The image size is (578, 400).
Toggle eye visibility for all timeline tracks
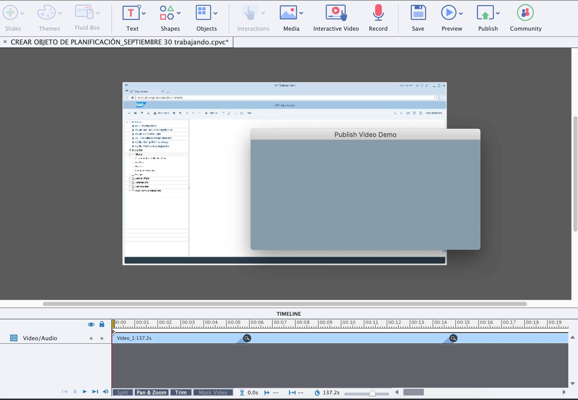click(91, 325)
